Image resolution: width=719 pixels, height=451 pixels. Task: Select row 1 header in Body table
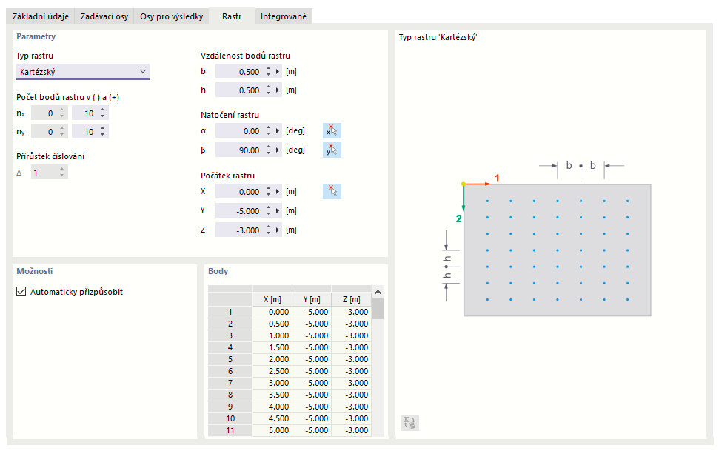(x=230, y=312)
